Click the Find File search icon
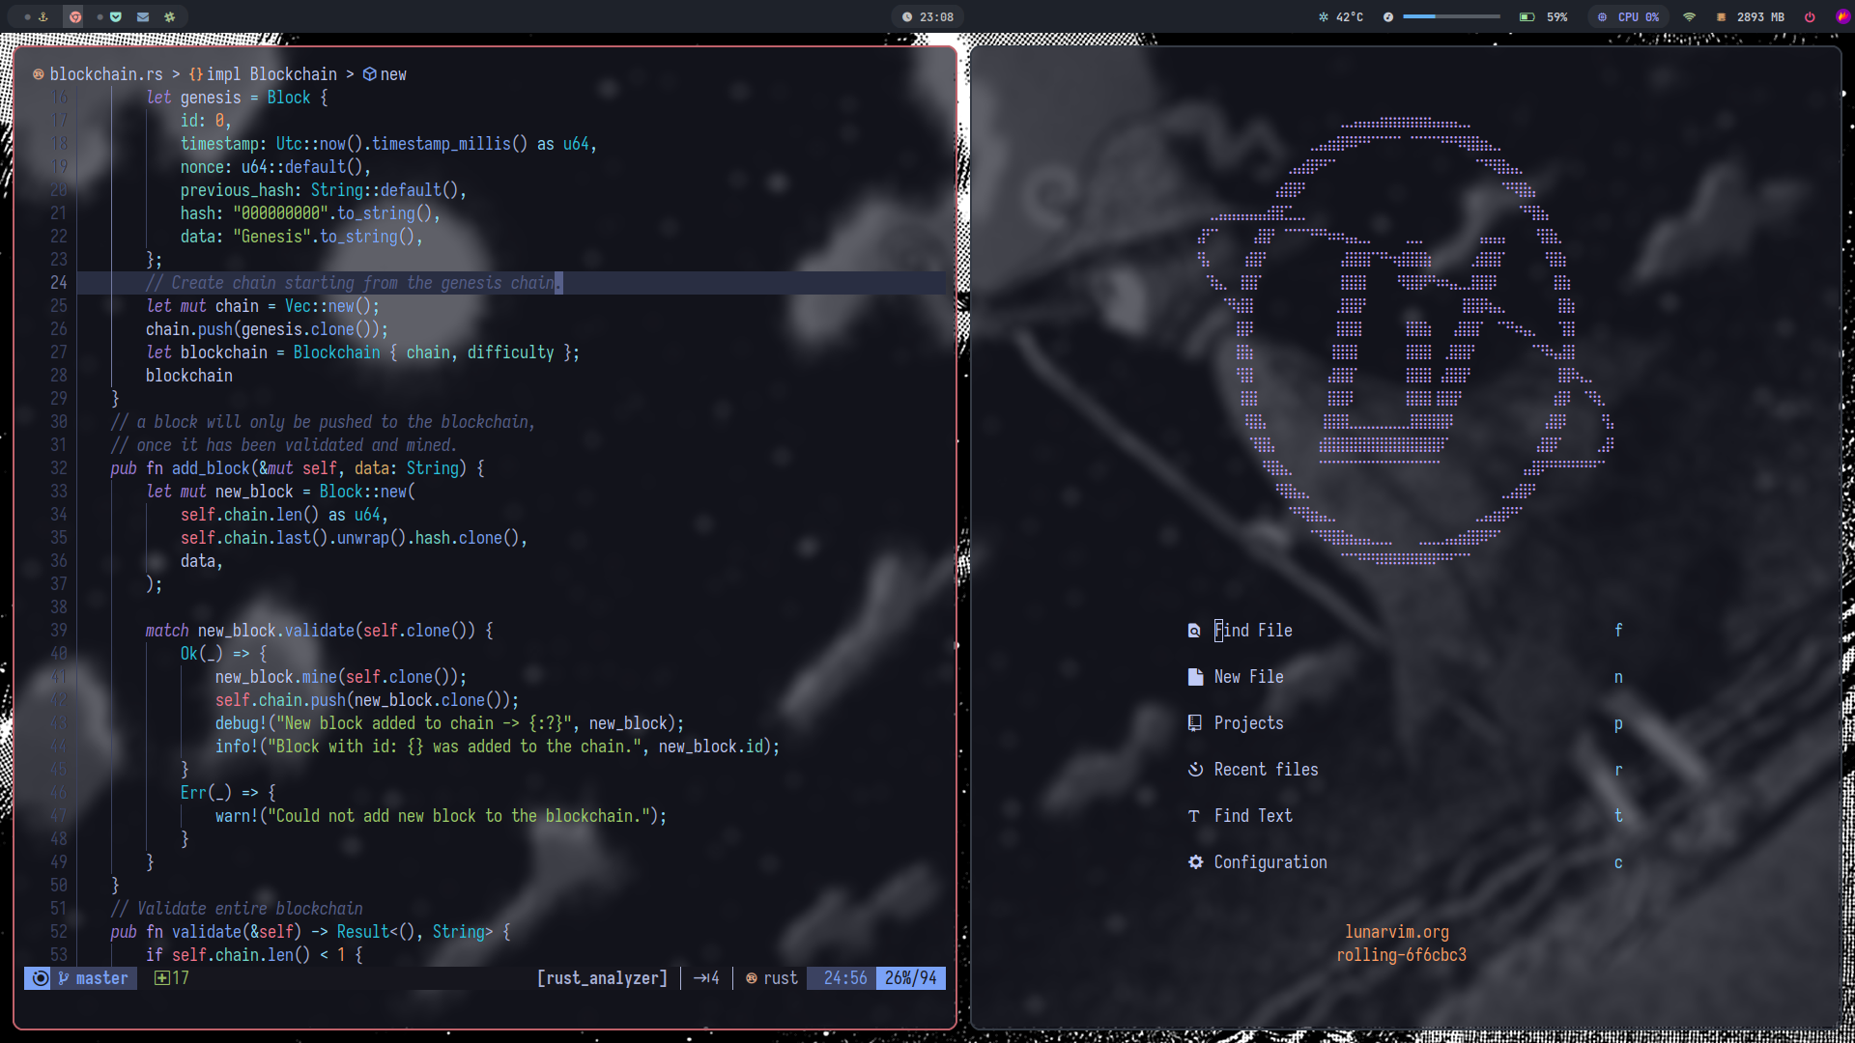1855x1043 pixels. click(x=1194, y=631)
